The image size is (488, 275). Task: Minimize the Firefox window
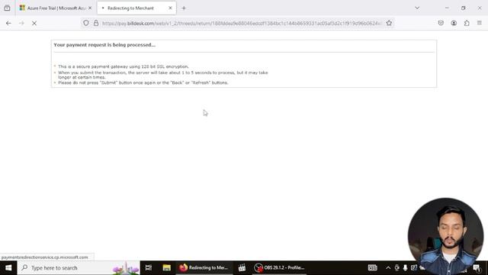point(447,8)
